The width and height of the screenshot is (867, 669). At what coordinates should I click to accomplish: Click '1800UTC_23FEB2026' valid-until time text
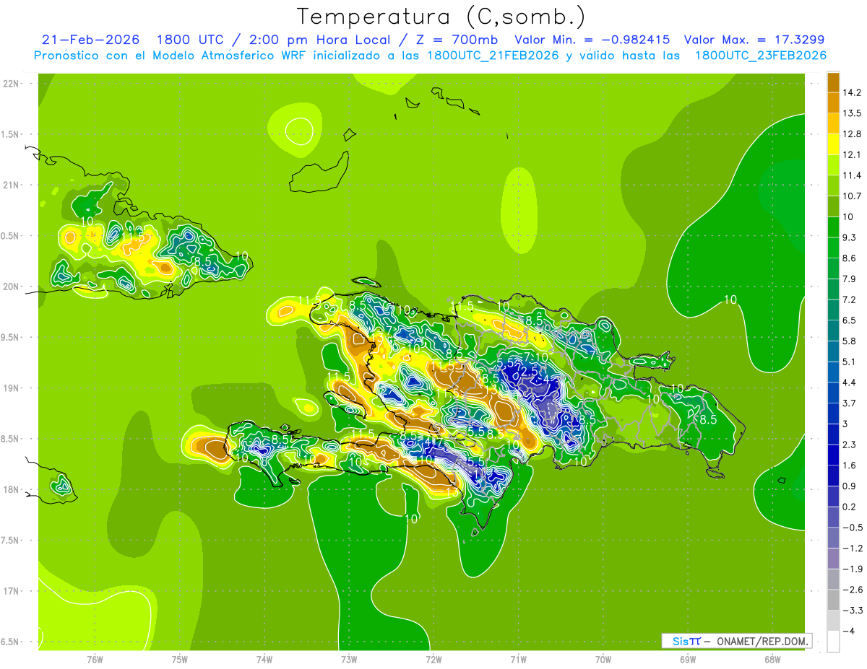point(761,56)
